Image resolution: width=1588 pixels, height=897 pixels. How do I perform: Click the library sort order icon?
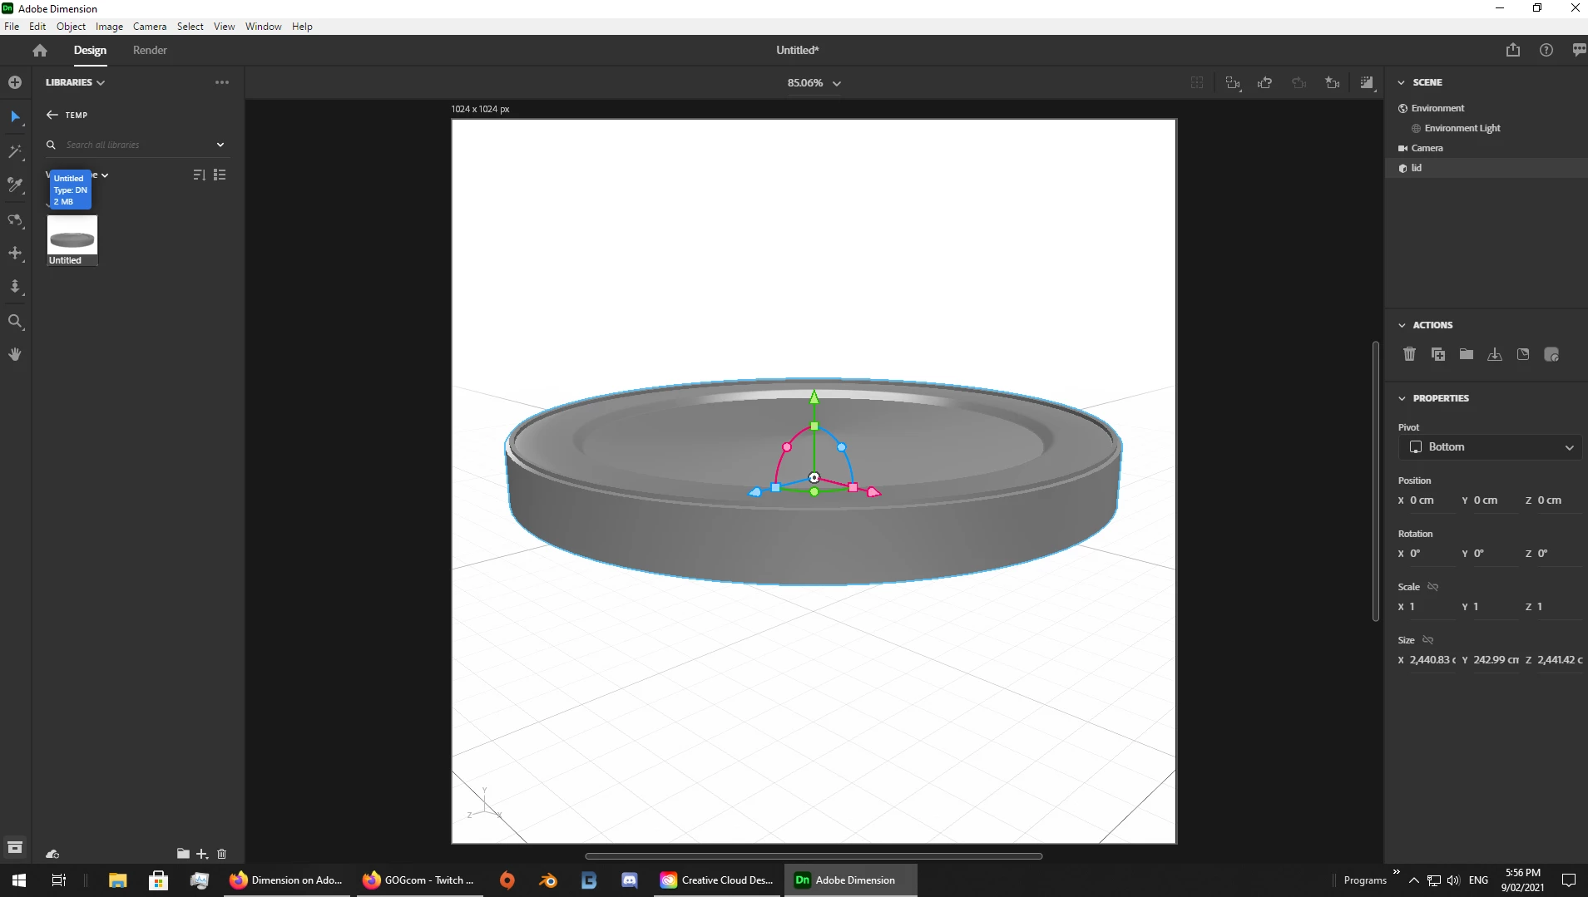coord(199,175)
